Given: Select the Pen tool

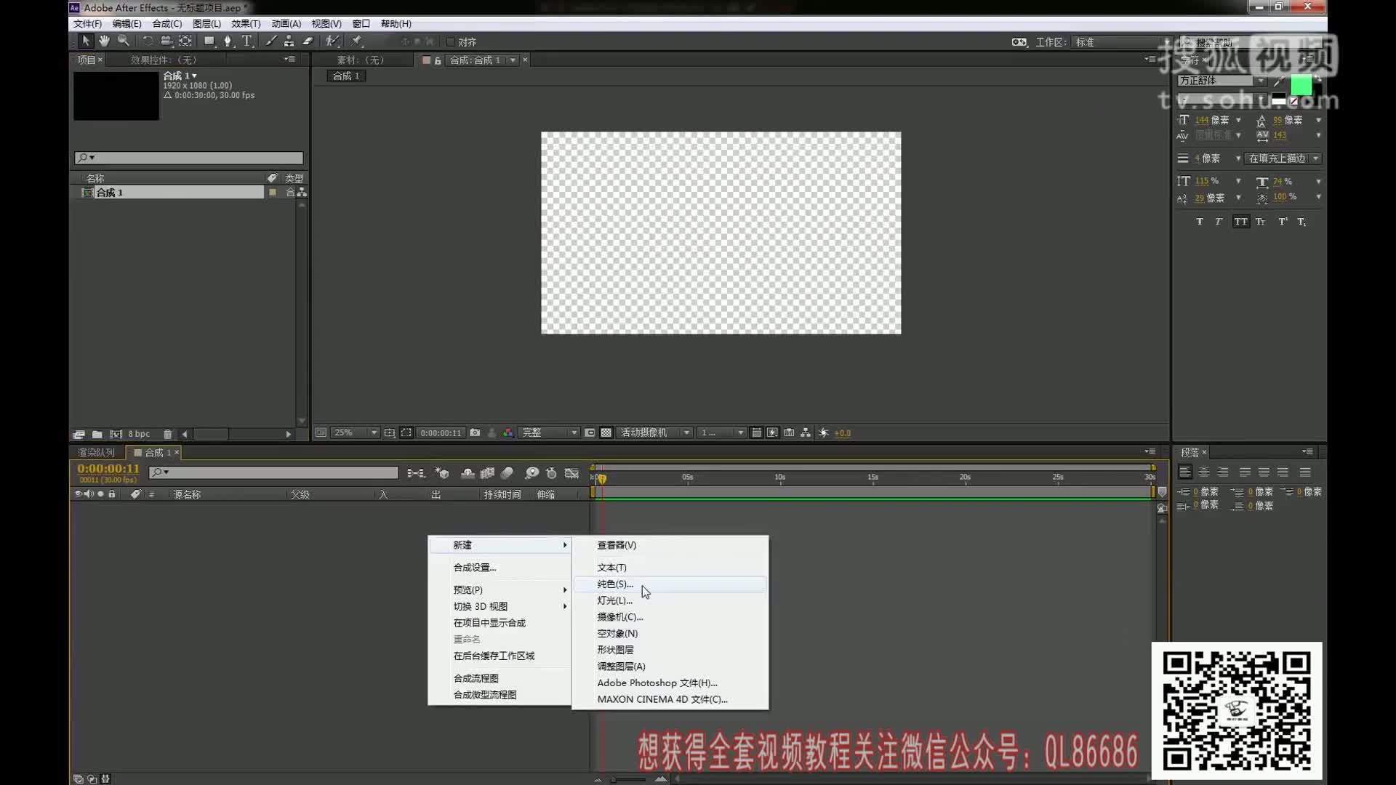Looking at the screenshot, I should pos(228,41).
